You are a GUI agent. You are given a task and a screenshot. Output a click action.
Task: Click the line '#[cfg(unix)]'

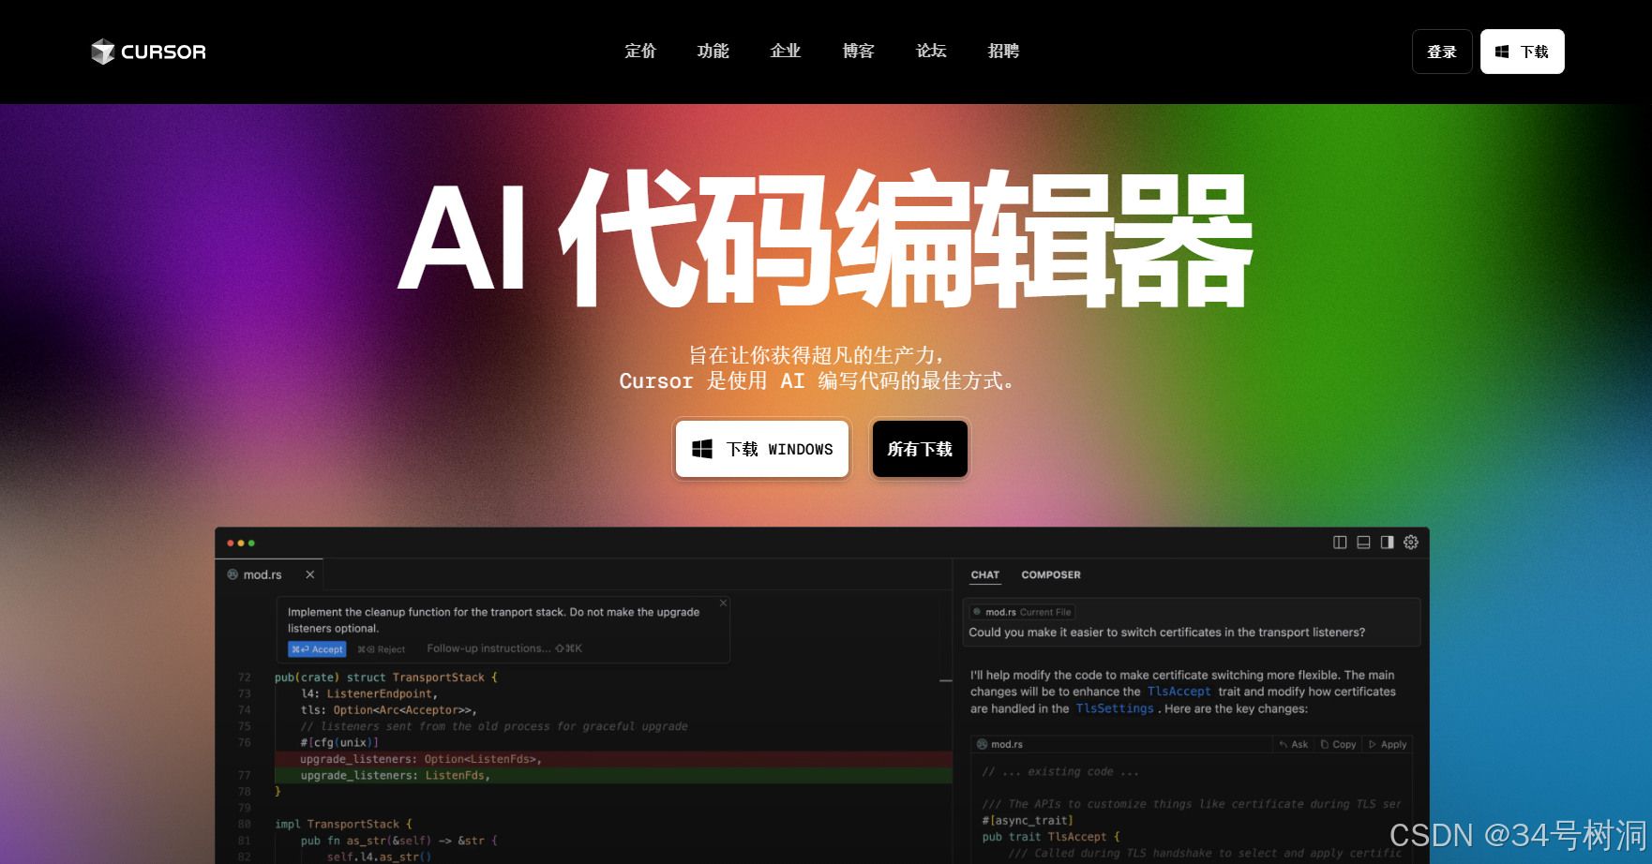click(339, 743)
